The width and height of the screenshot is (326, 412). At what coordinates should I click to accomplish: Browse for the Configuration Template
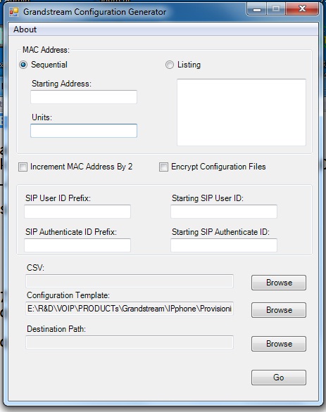279,310
